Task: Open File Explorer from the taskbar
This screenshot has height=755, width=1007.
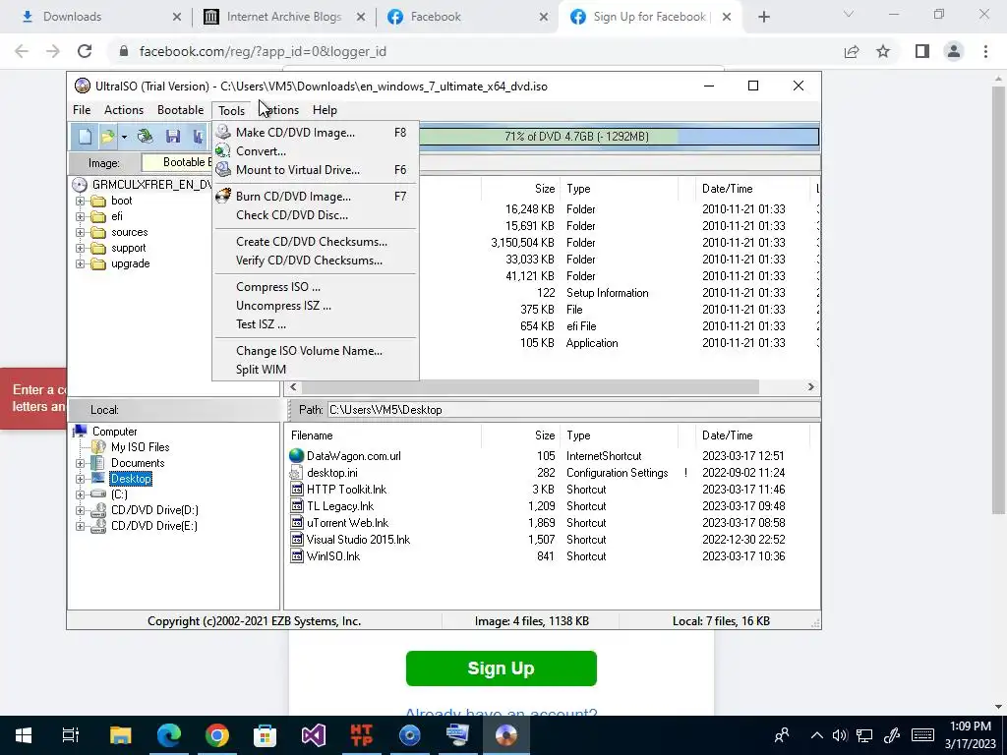Action: 120,735
